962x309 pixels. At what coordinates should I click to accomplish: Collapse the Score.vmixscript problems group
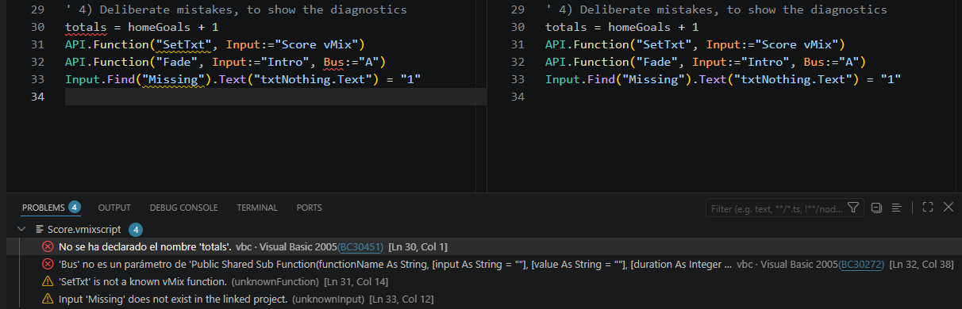click(21, 230)
